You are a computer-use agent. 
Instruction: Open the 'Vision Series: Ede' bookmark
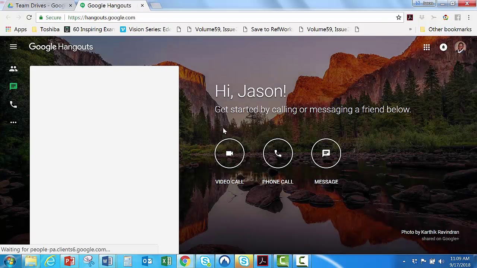[x=146, y=29]
